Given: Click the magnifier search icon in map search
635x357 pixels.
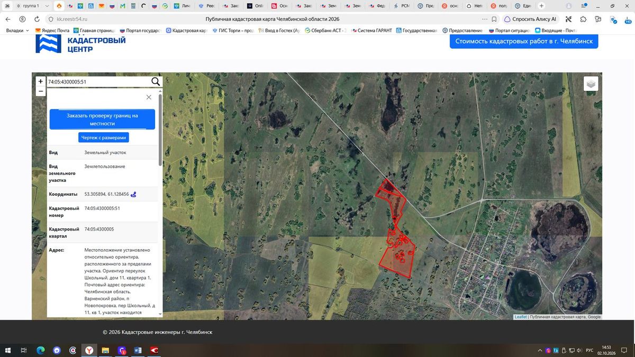Looking at the screenshot, I should click(156, 81).
